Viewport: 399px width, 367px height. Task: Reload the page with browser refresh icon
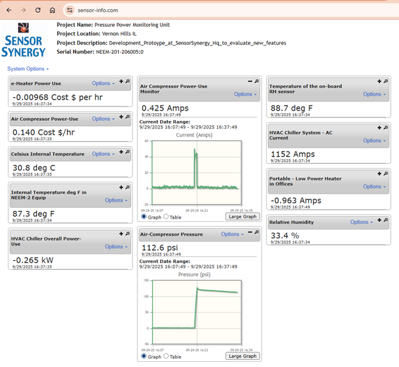pyautogui.click(x=38, y=10)
